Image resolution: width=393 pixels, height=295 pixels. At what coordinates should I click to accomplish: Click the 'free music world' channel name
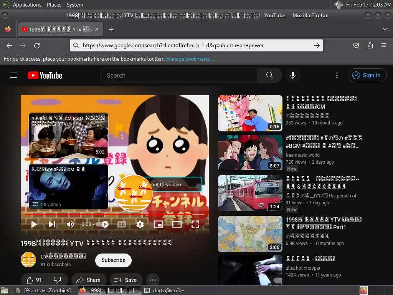pyautogui.click(x=302, y=155)
